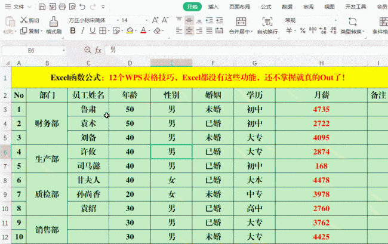Expand the Paste options dropdown arrow
Screen dimensions: 388x244
point(16,32)
